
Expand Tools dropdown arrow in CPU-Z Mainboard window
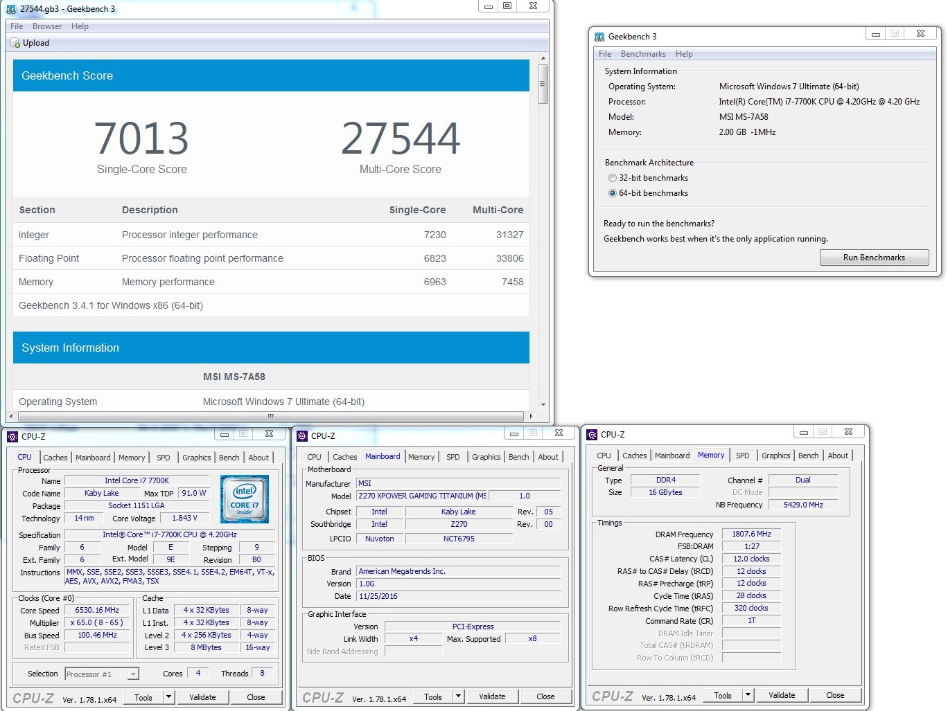[x=458, y=696]
